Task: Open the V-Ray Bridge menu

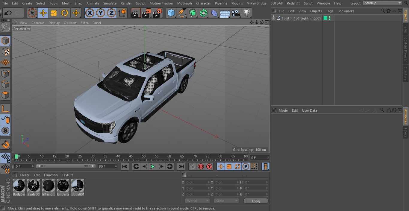Action: [x=257, y=3]
